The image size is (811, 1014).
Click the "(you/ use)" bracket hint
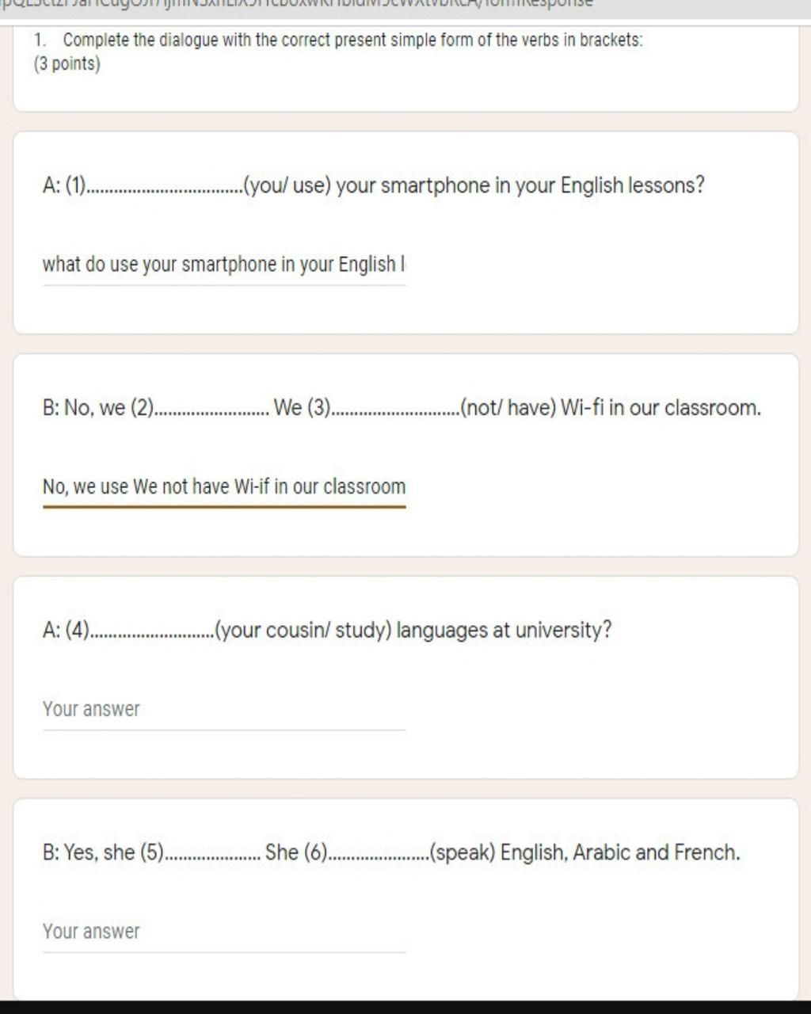(287, 186)
